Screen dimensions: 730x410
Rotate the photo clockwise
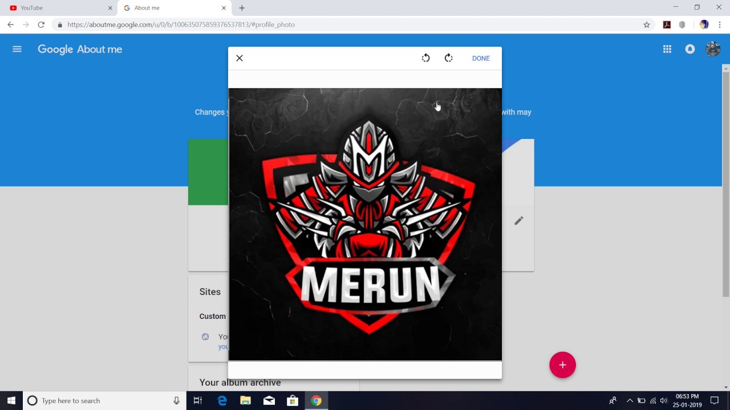(448, 58)
